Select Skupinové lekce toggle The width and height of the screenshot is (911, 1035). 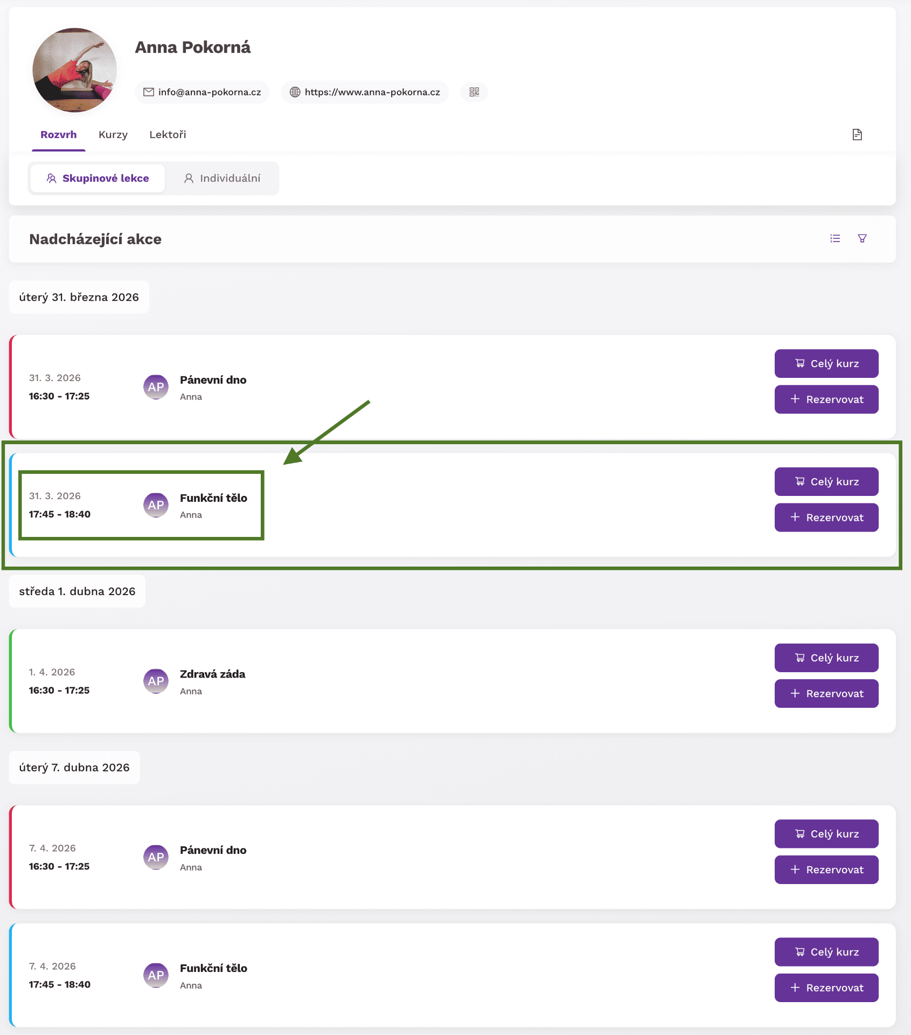[x=98, y=178]
